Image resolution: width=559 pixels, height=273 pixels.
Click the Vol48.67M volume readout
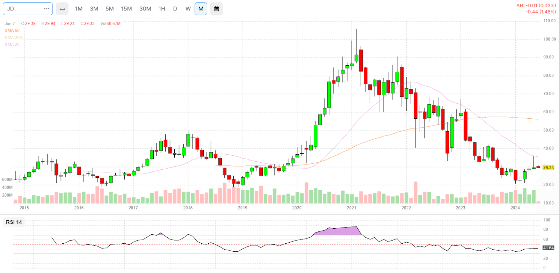tap(110, 24)
